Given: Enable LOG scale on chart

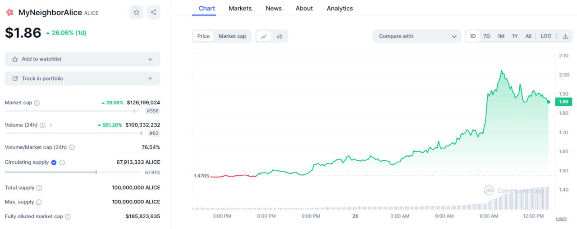Looking at the screenshot, I should (x=545, y=36).
